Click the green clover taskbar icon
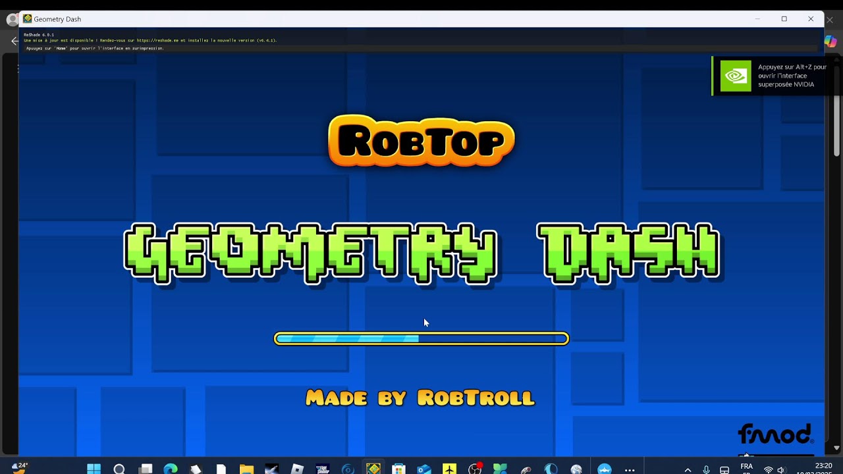The height and width of the screenshot is (474, 843). coord(500,469)
